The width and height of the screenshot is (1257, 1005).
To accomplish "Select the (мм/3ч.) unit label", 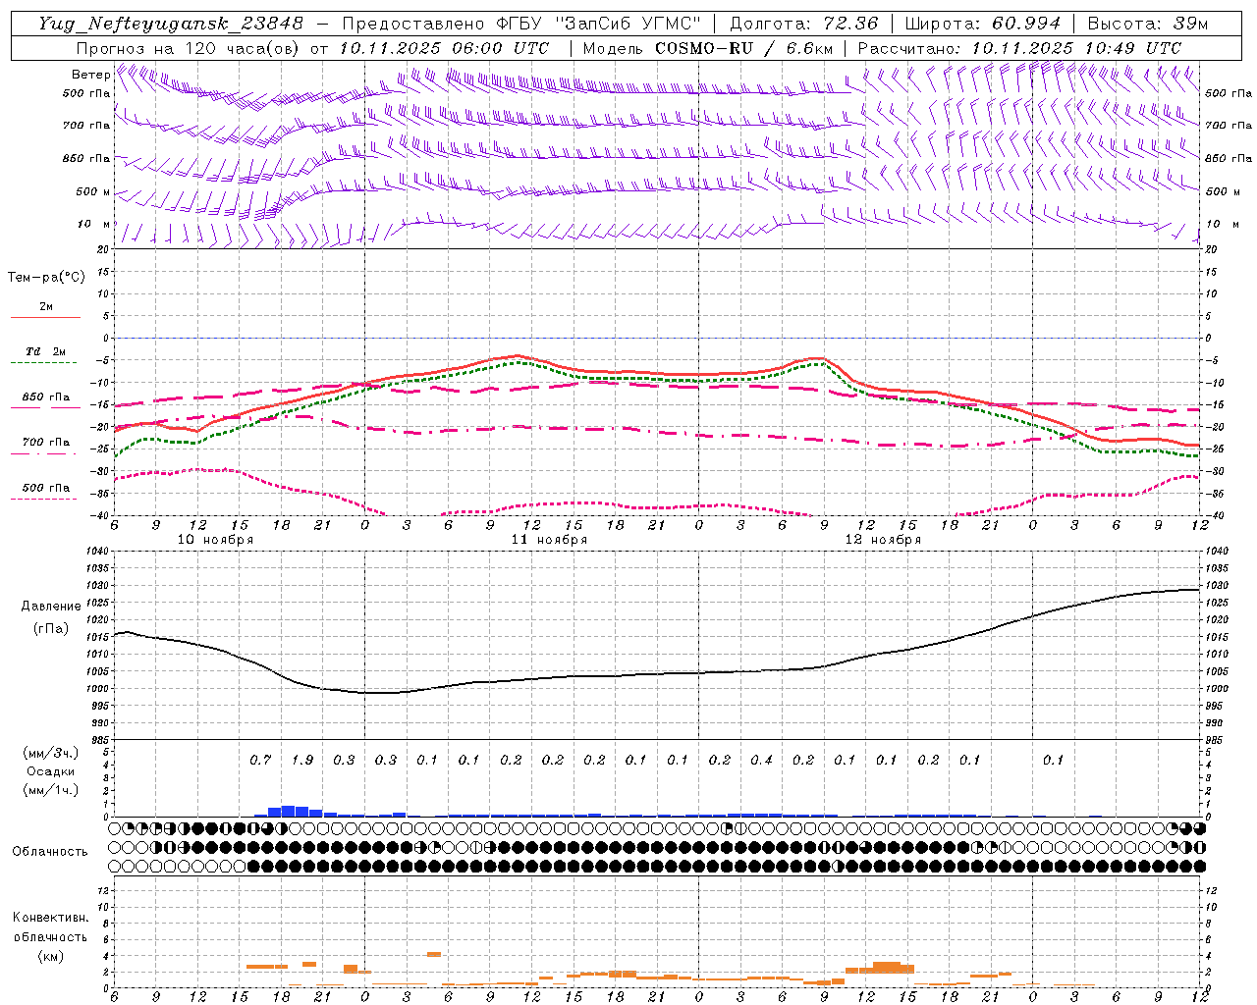I will (51, 753).
